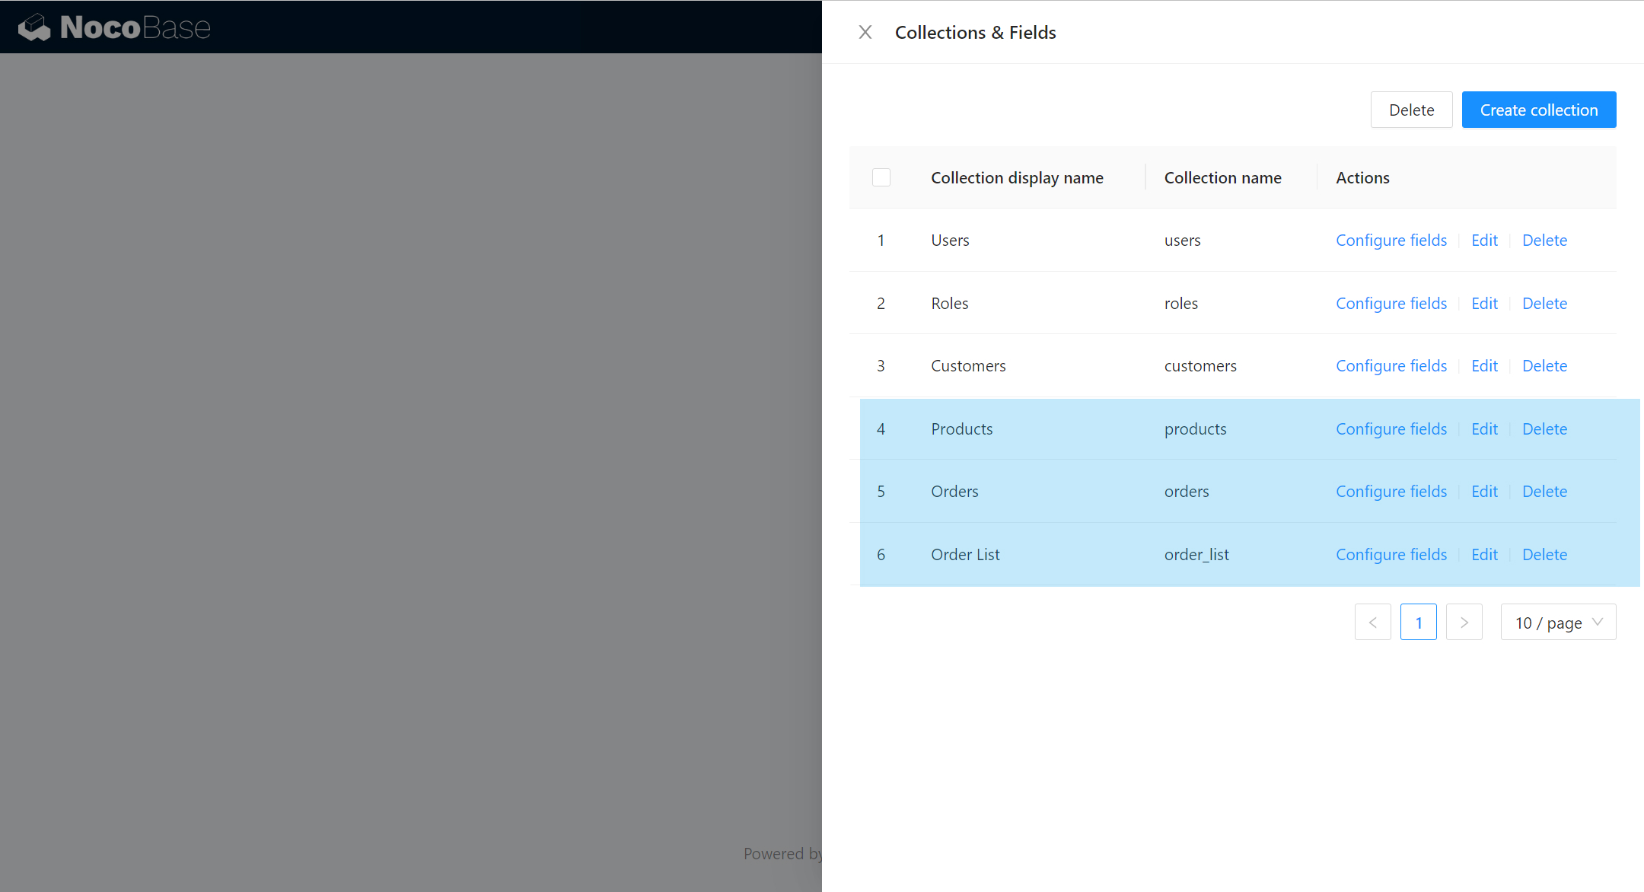Image resolution: width=1644 pixels, height=892 pixels.
Task: Delete the Products collection
Action: tap(1544, 429)
